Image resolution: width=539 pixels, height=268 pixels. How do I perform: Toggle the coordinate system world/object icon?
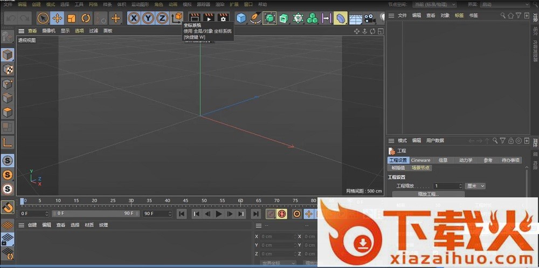177,18
